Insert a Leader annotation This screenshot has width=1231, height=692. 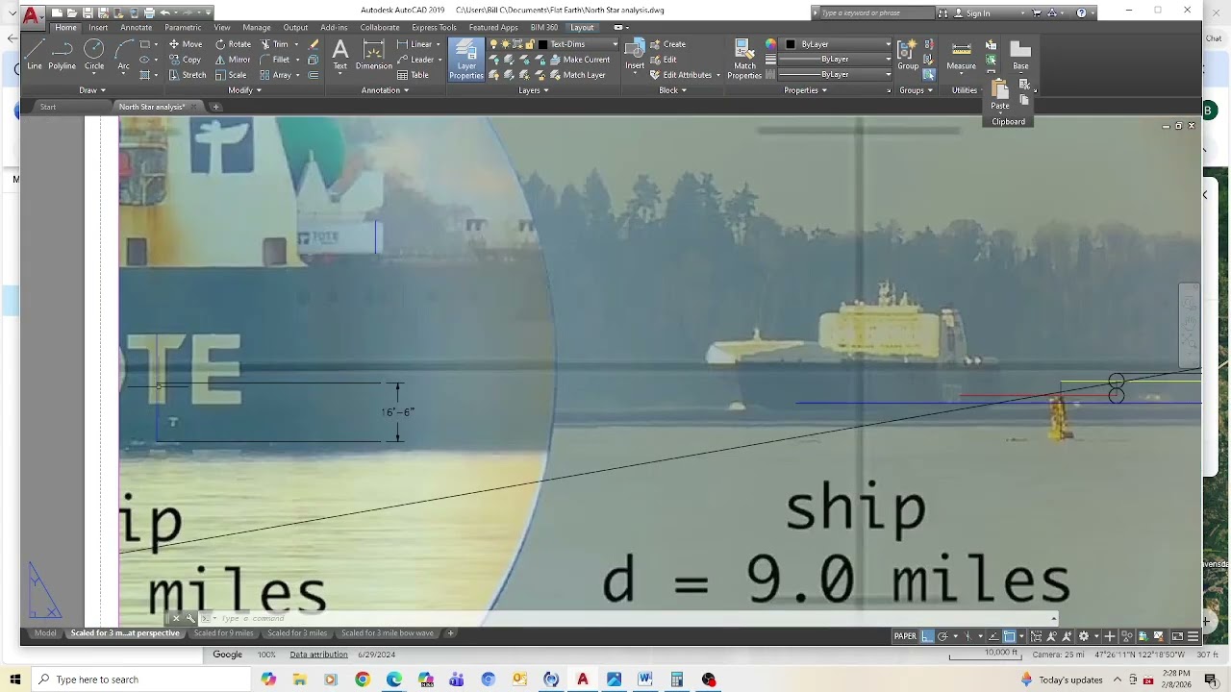416,60
